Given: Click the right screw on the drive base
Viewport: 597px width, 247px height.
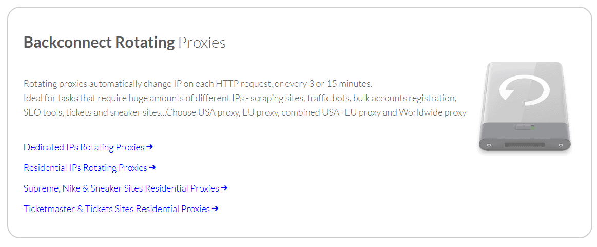Looking at the screenshot, I should coord(560,146).
